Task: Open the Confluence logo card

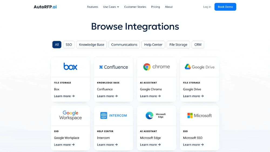Action: (113, 67)
